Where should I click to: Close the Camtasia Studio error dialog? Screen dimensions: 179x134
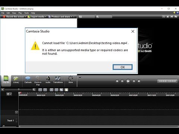[133, 31]
